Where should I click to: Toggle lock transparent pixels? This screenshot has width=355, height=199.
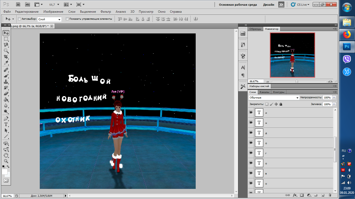tap(267, 104)
